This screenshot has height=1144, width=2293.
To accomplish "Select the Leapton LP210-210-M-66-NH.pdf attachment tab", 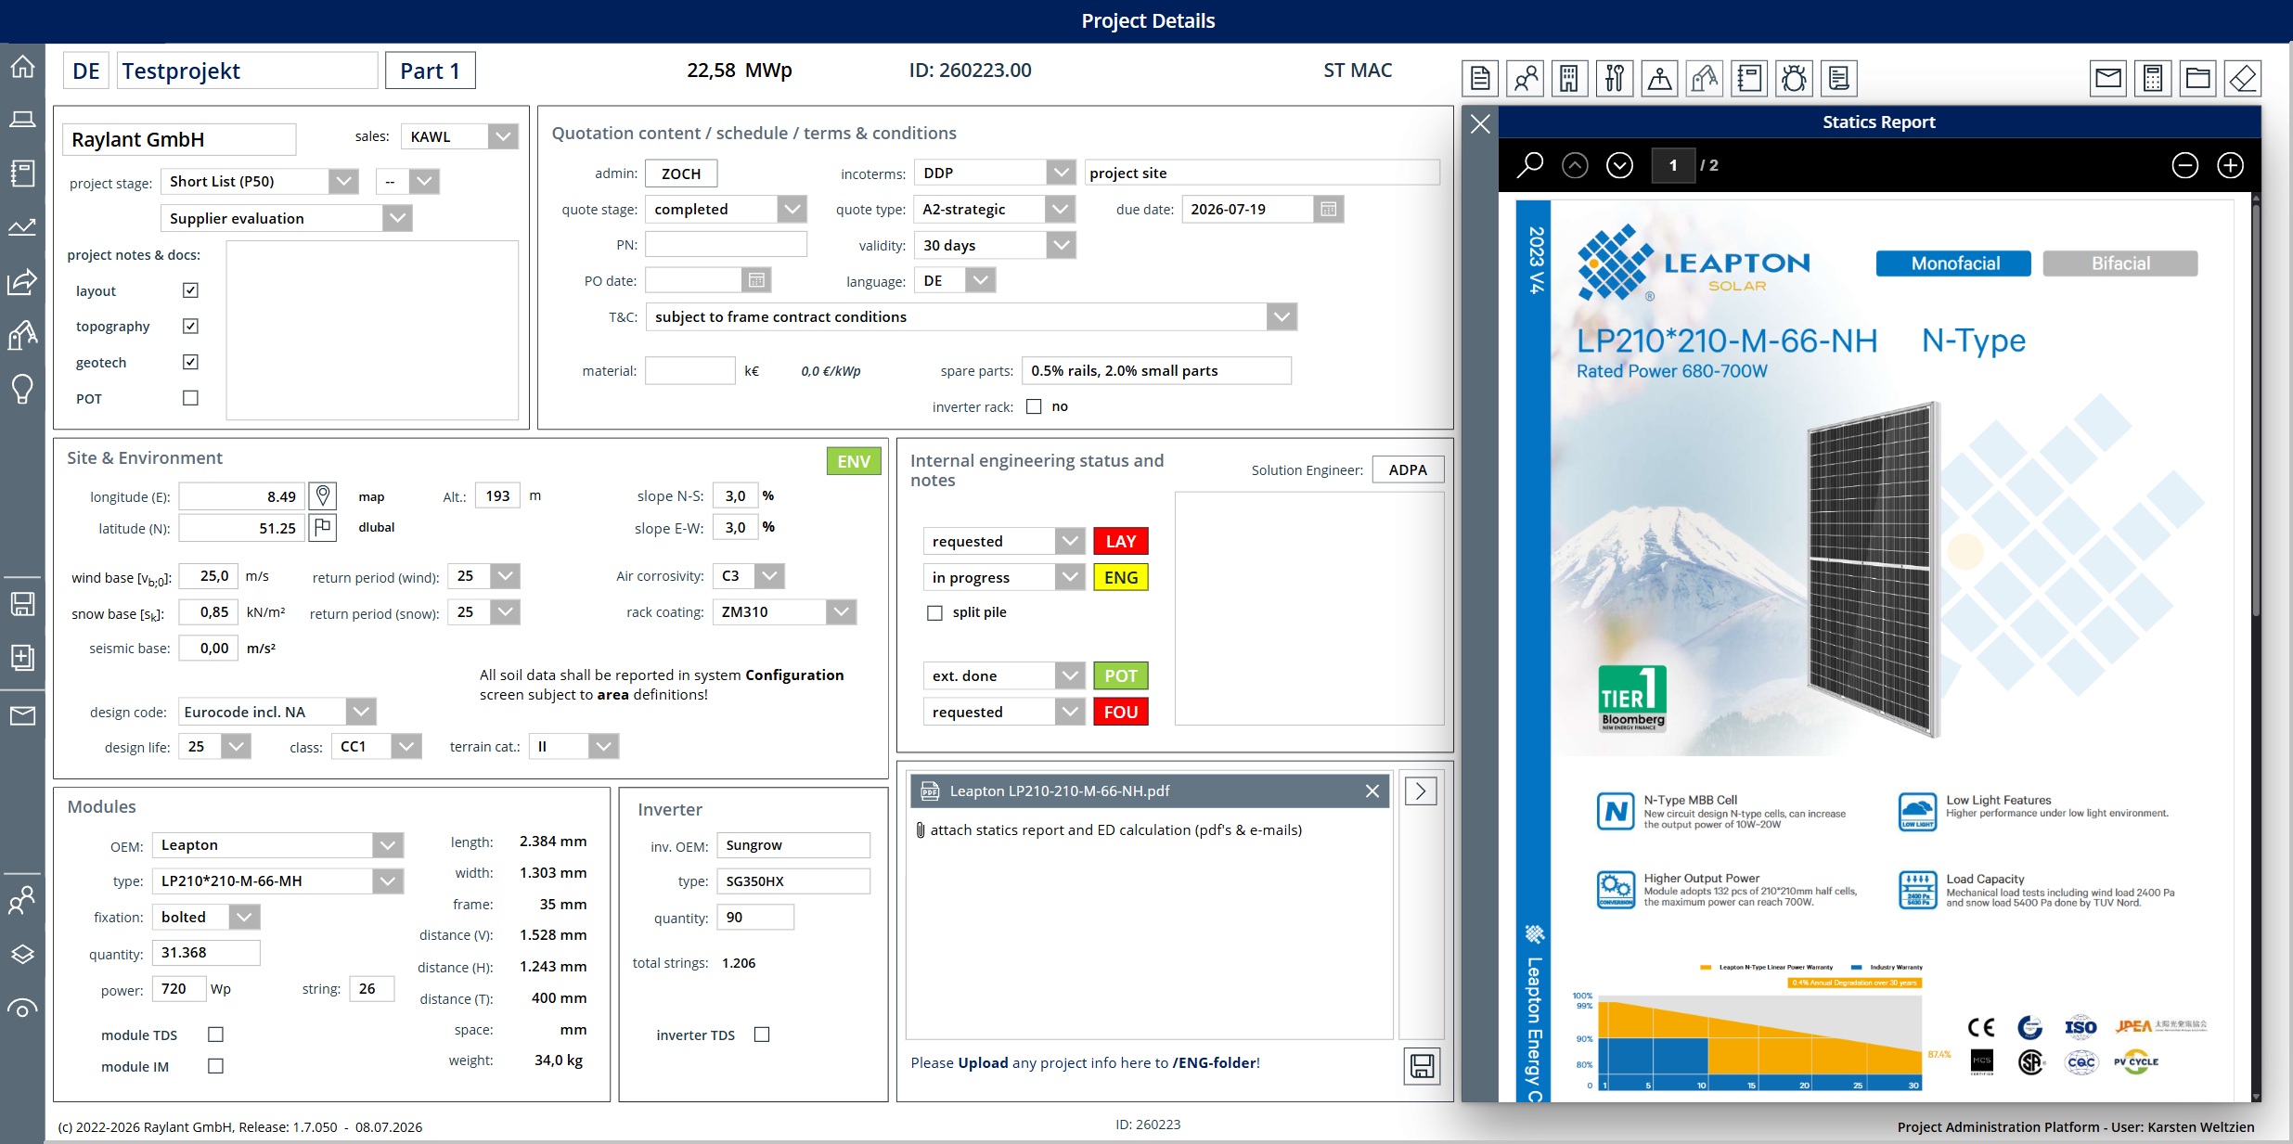I will tap(1149, 791).
